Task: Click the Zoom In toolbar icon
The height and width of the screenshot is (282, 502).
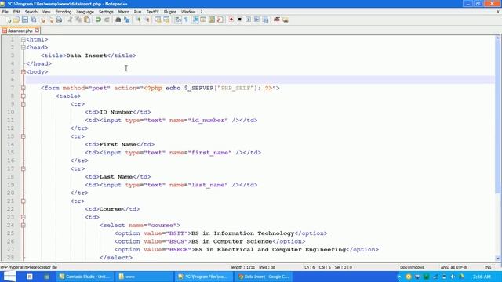Action: click(x=138, y=20)
